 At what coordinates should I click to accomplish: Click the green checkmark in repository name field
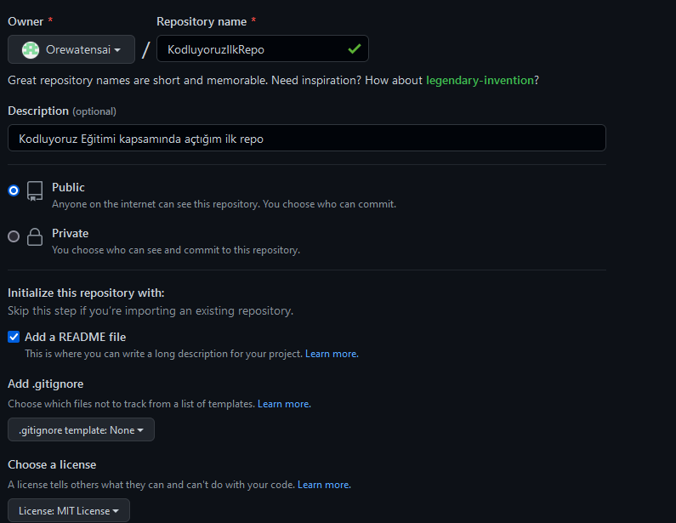[x=354, y=49]
